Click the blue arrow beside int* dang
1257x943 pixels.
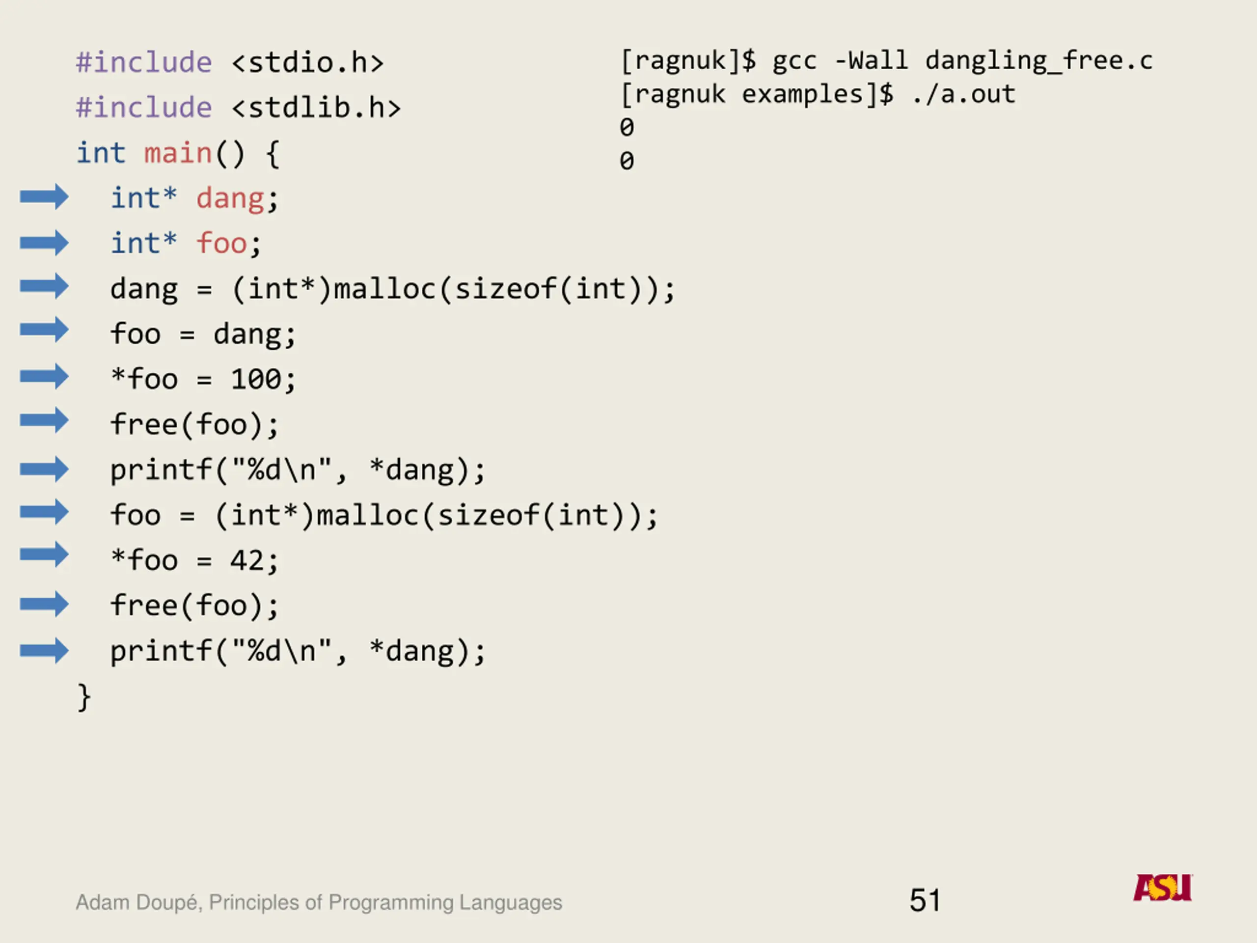44,196
